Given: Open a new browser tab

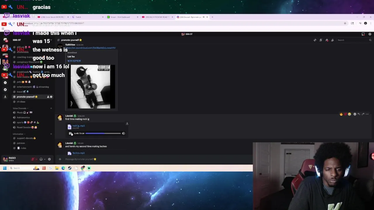Looking at the screenshot, I should click(212, 17).
